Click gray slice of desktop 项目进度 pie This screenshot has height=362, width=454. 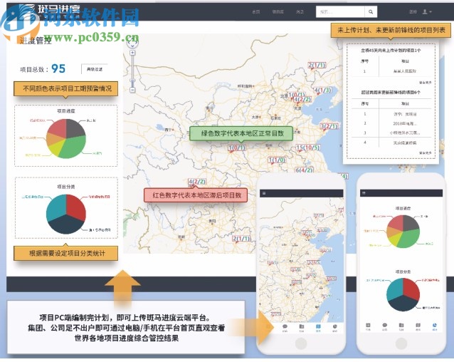point(76,128)
